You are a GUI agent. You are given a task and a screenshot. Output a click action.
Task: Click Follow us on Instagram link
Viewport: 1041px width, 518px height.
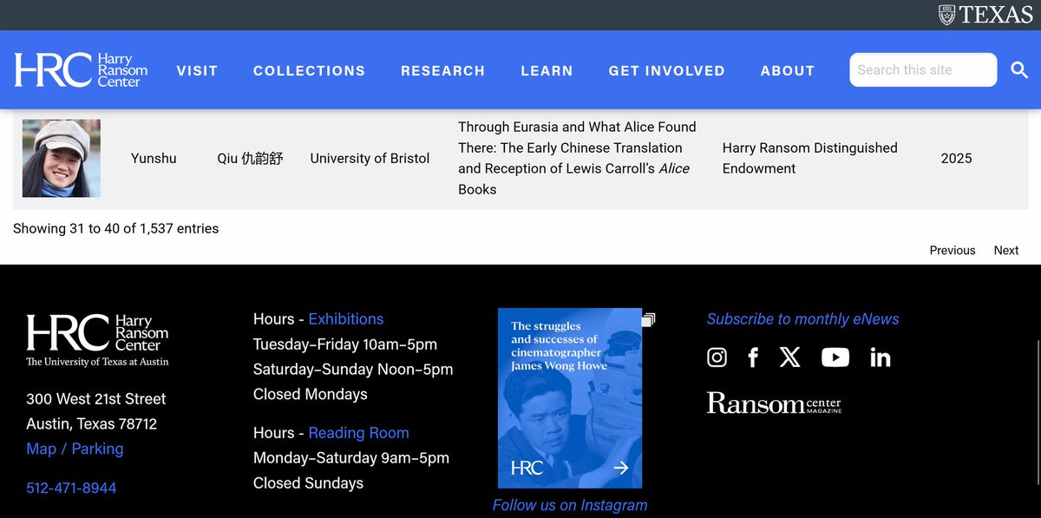[x=570, y=505]
